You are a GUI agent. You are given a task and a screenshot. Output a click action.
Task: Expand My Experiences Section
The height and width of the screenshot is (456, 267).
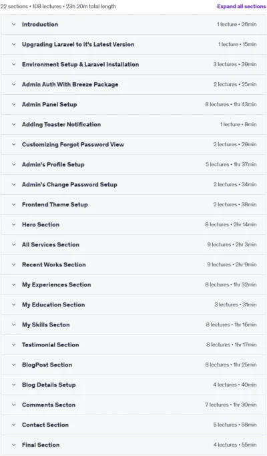[133, 284]
